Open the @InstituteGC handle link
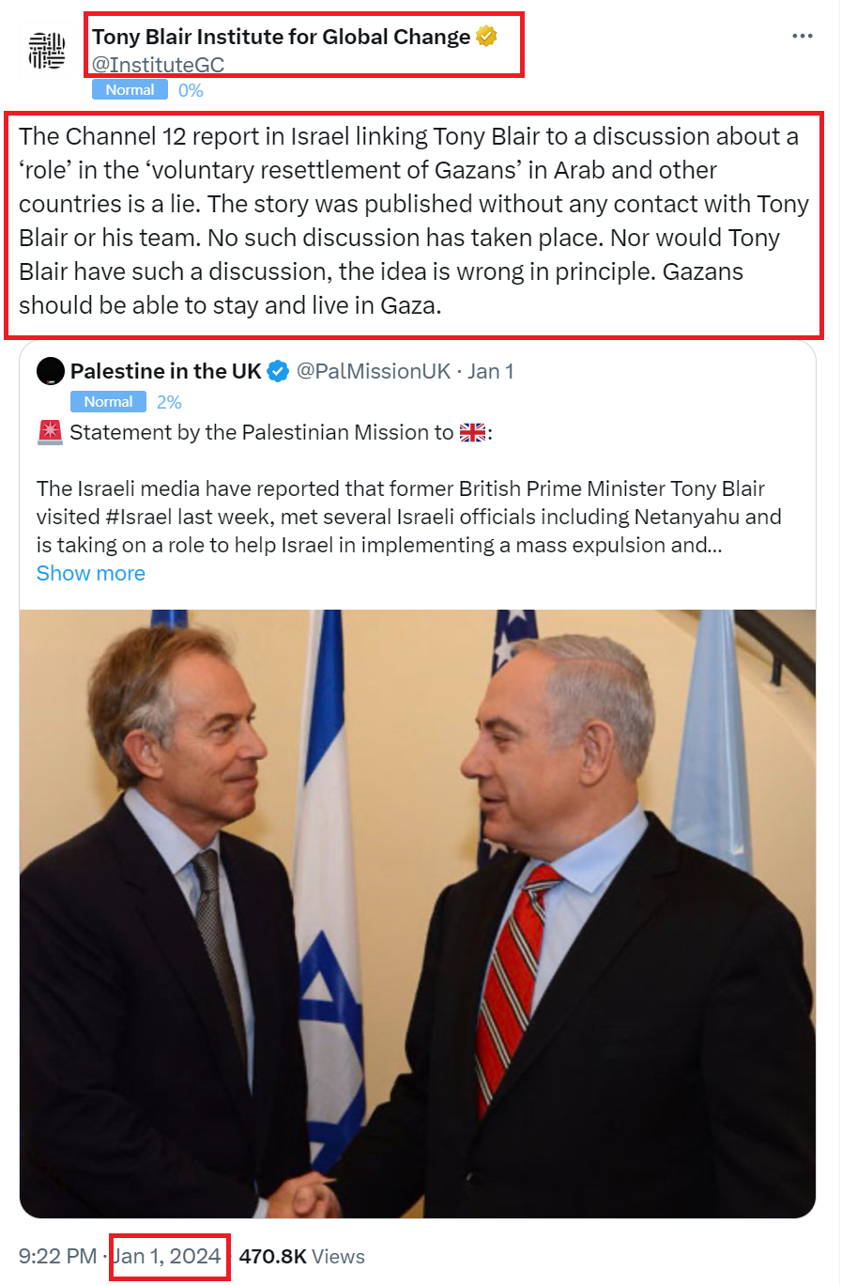 [x=158, y=65]
